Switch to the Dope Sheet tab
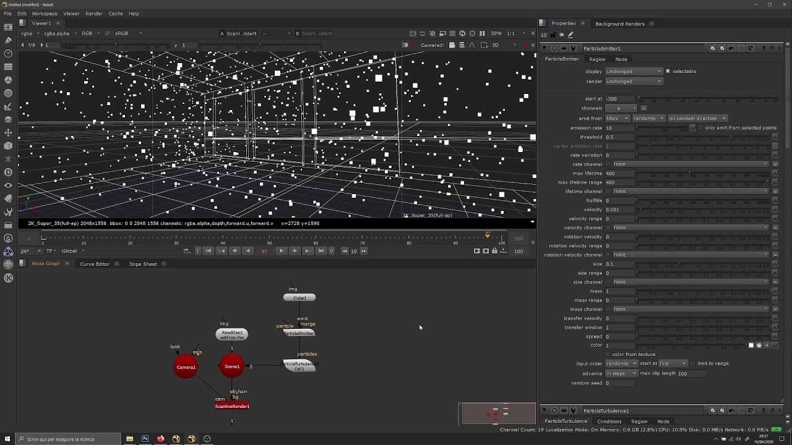Image resolution: width=792 pixels, height=445 pixels. [143, 264]
